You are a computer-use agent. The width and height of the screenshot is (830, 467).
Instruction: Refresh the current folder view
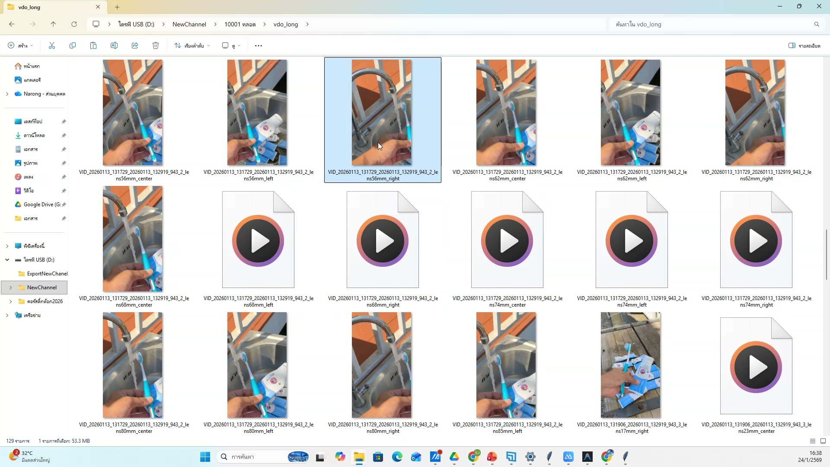(x=74, y=24)
